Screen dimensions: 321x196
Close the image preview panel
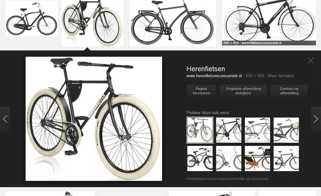tap(311, 61)
